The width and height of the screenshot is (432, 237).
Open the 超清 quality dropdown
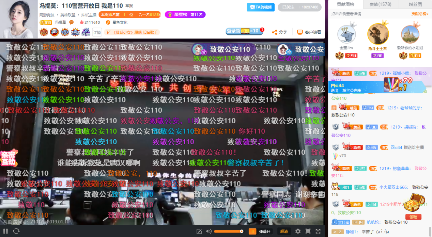284,232
